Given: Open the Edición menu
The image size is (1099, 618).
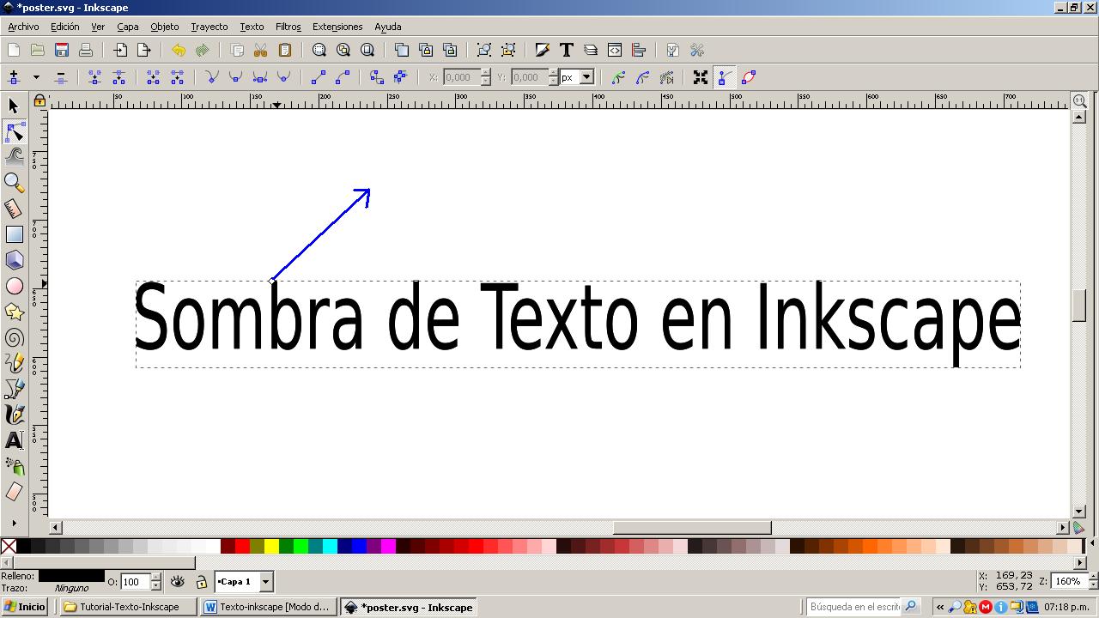Looking at the screenshot, I should tap(64, 27).
